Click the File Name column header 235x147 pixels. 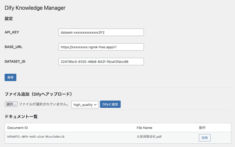tap(144, 128)
